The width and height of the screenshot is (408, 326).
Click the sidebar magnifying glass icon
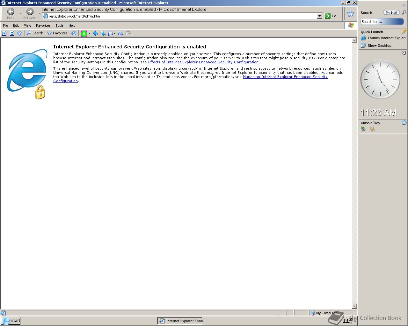click(x=404, y=12)
